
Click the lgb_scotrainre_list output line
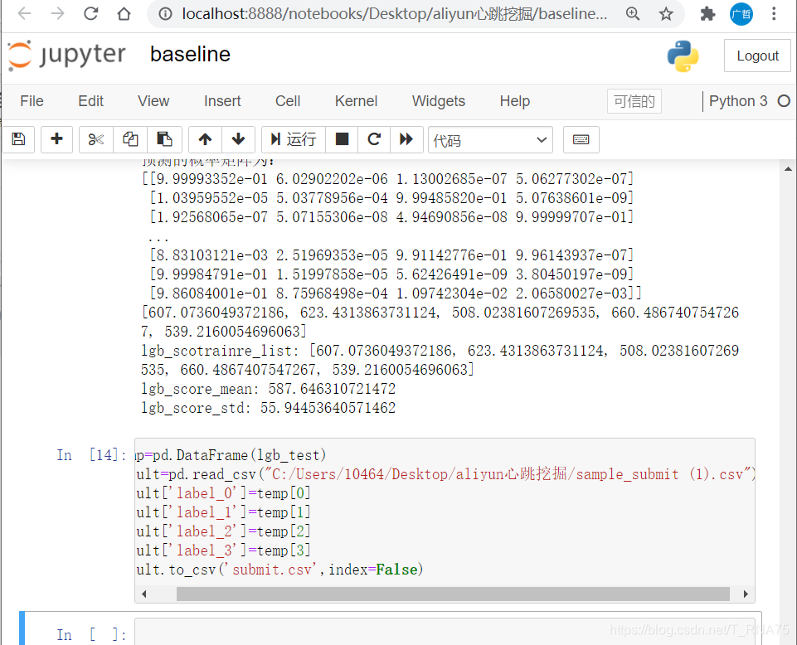pyautogui.click(x=440, y=360)
